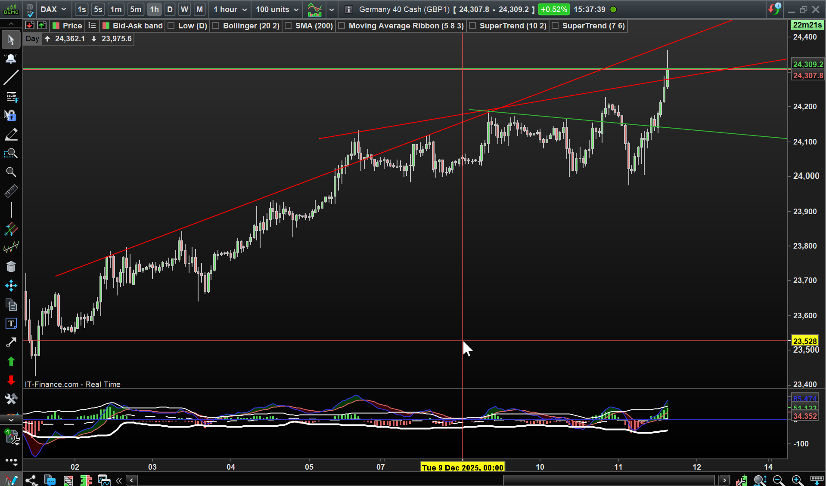This screenshot has width=826, height=486.
Task: Click the horizontal scrollbar left arrow
Action: tap(132, 480)
